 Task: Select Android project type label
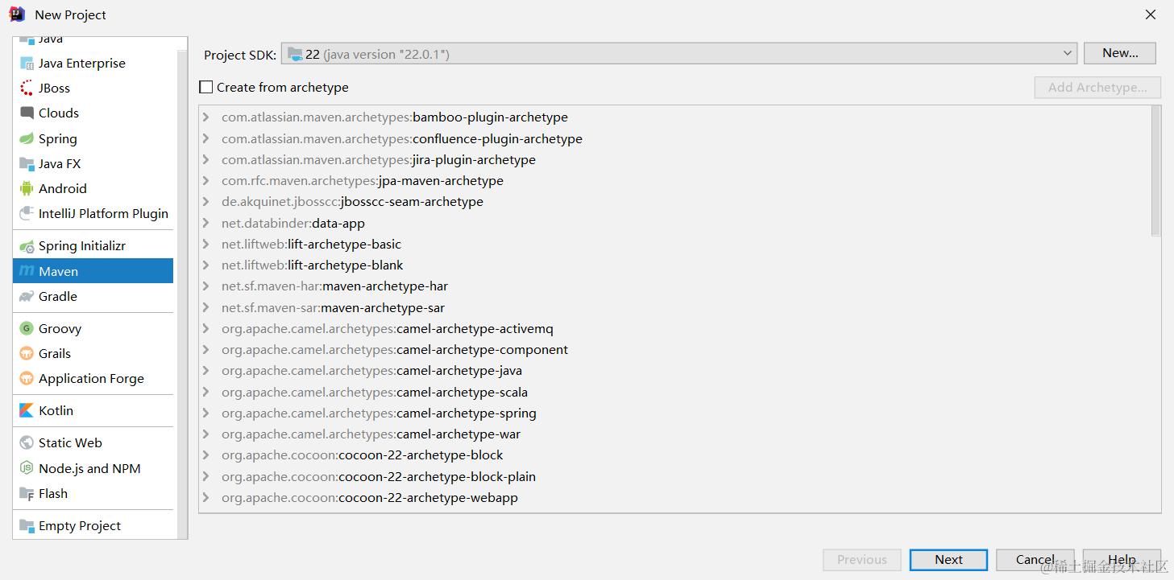[x=63, y=189]
